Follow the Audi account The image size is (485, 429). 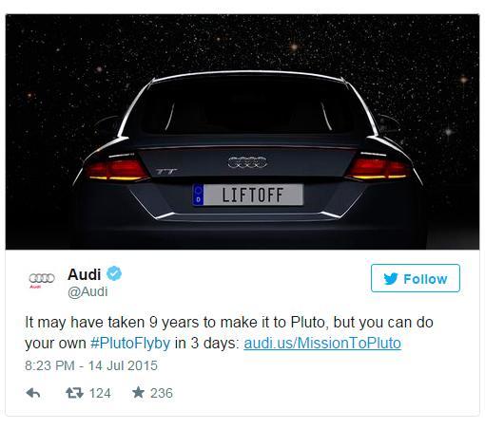416,278
